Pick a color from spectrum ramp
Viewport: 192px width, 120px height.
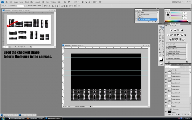pos(176,21)
